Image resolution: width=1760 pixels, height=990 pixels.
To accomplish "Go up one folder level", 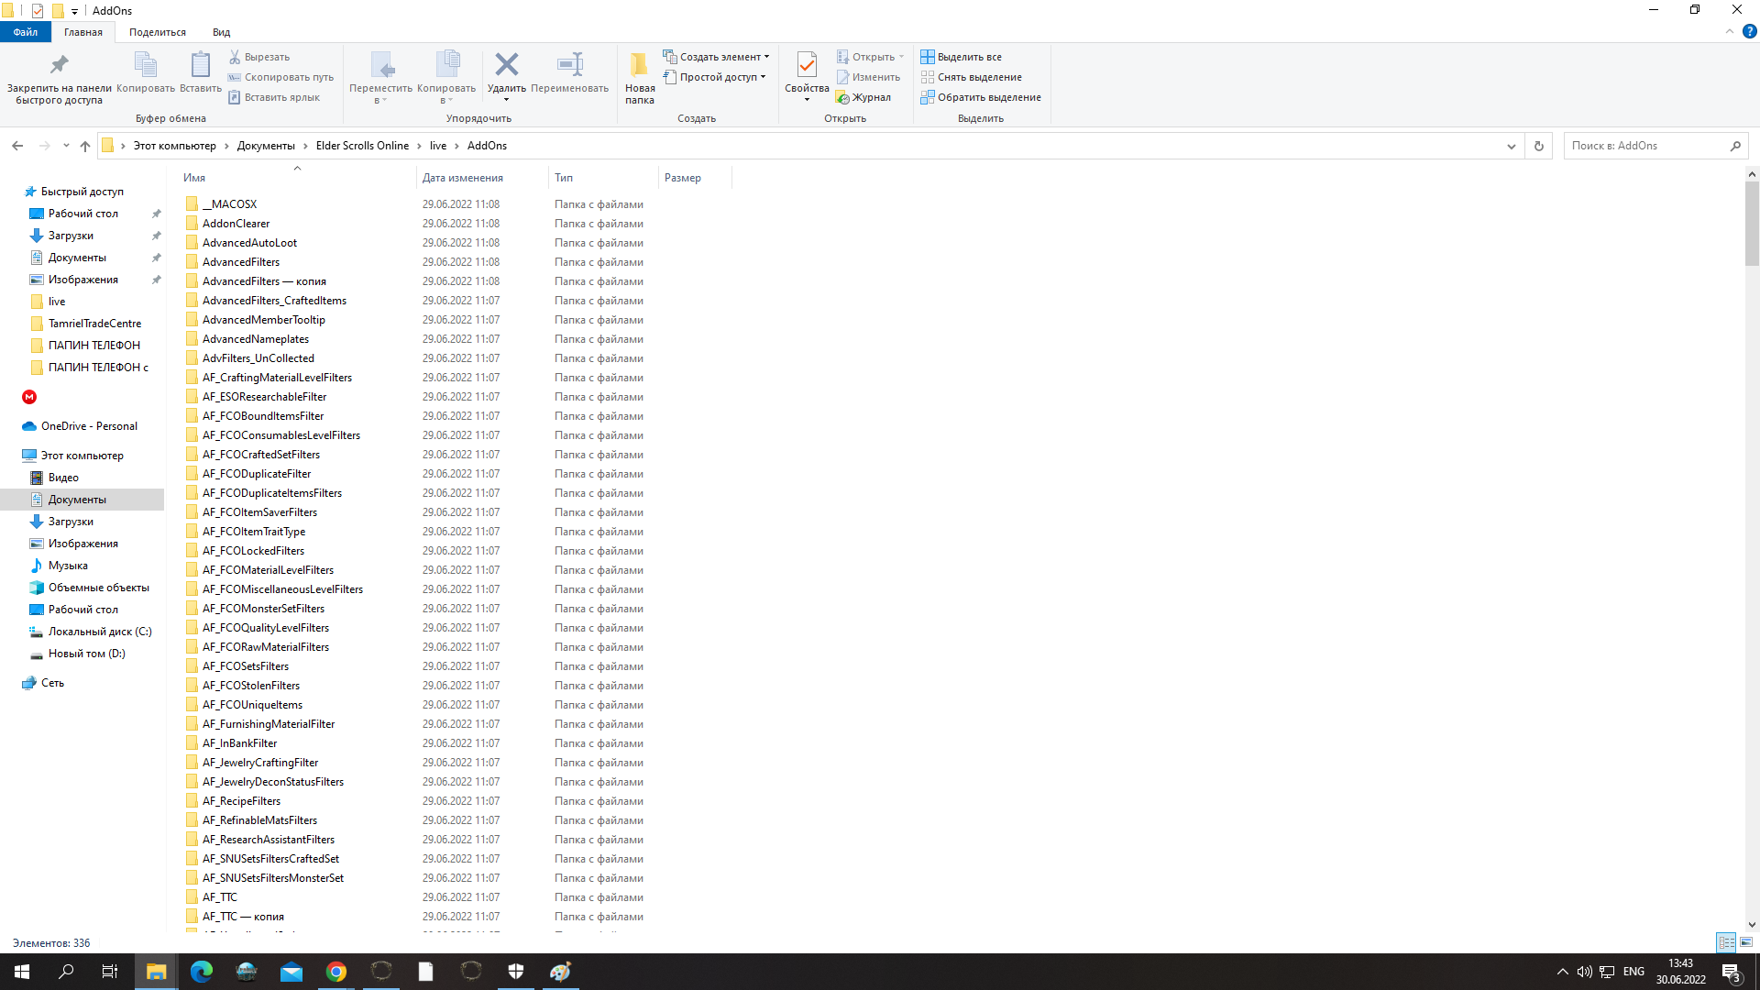I will 85,146.
